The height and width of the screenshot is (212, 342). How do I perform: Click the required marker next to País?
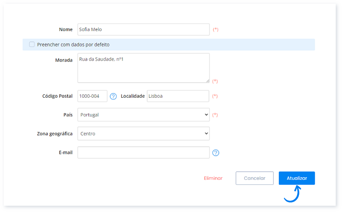215,115
